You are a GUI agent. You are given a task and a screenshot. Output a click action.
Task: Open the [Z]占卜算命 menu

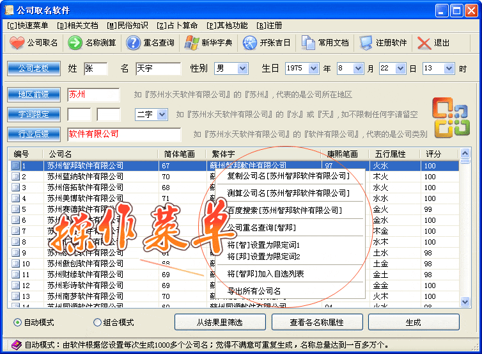178,26
